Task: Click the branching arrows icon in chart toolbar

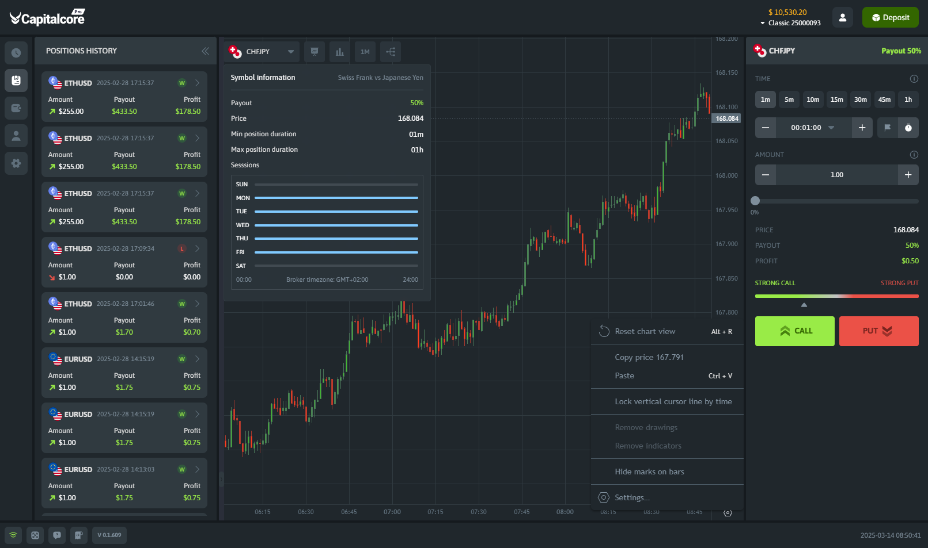Action: pos(391,52)
